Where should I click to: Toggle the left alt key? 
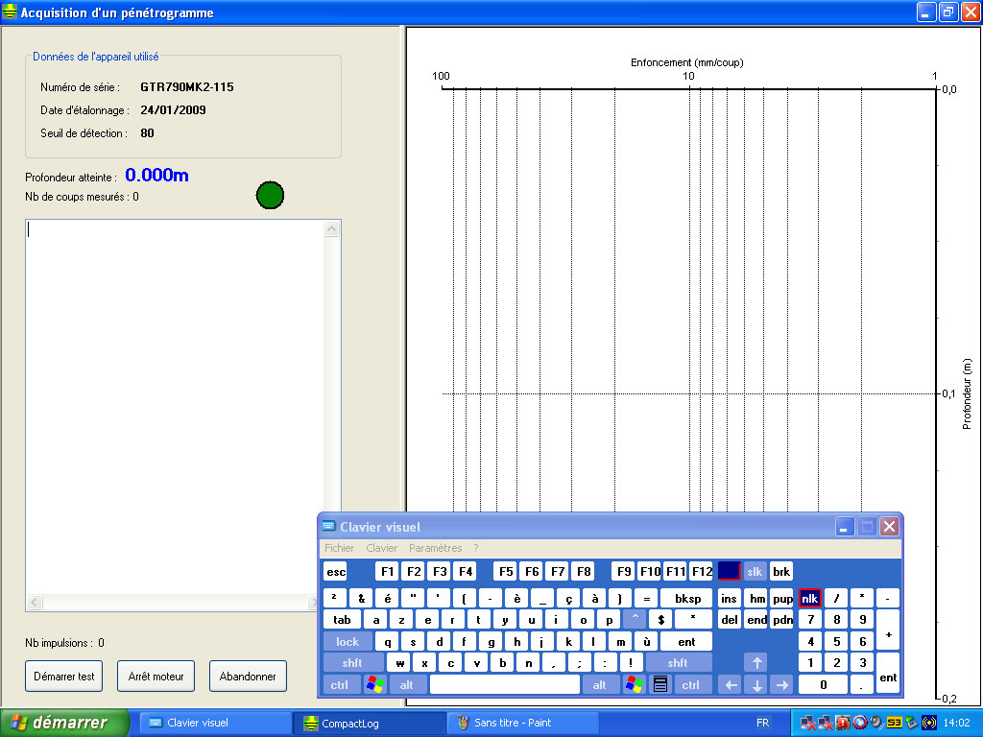(x=406, y=684)
